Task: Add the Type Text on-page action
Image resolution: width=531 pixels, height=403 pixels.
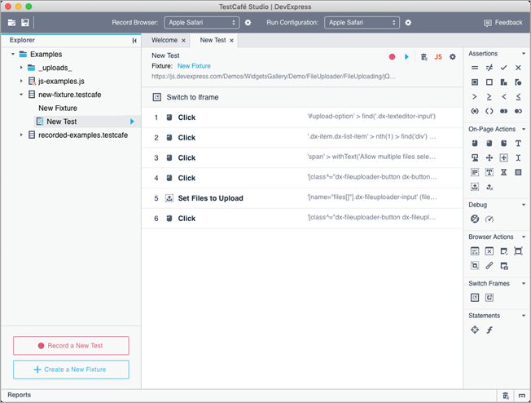Action: tap(518, 144)
